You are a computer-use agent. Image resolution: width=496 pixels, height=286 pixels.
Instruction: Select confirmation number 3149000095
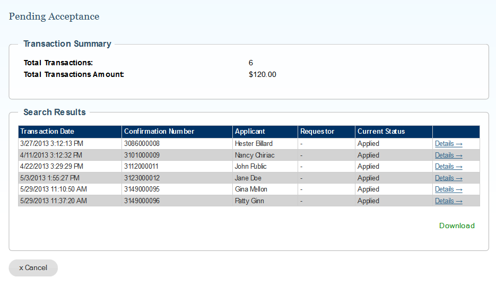click(142, 189)
